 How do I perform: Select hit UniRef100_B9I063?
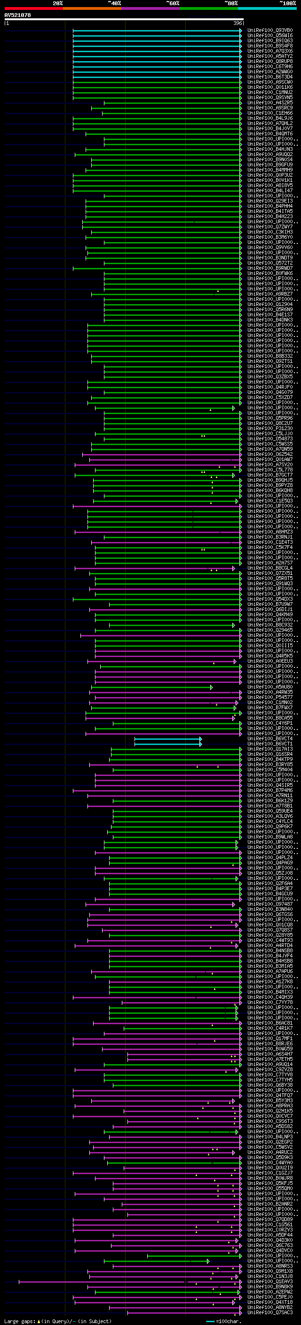coord(269,40)
